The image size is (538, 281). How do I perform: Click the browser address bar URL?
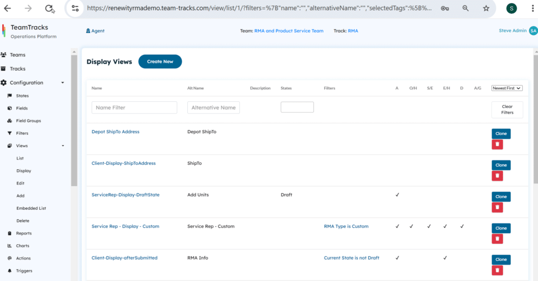[x=259, y=8]
